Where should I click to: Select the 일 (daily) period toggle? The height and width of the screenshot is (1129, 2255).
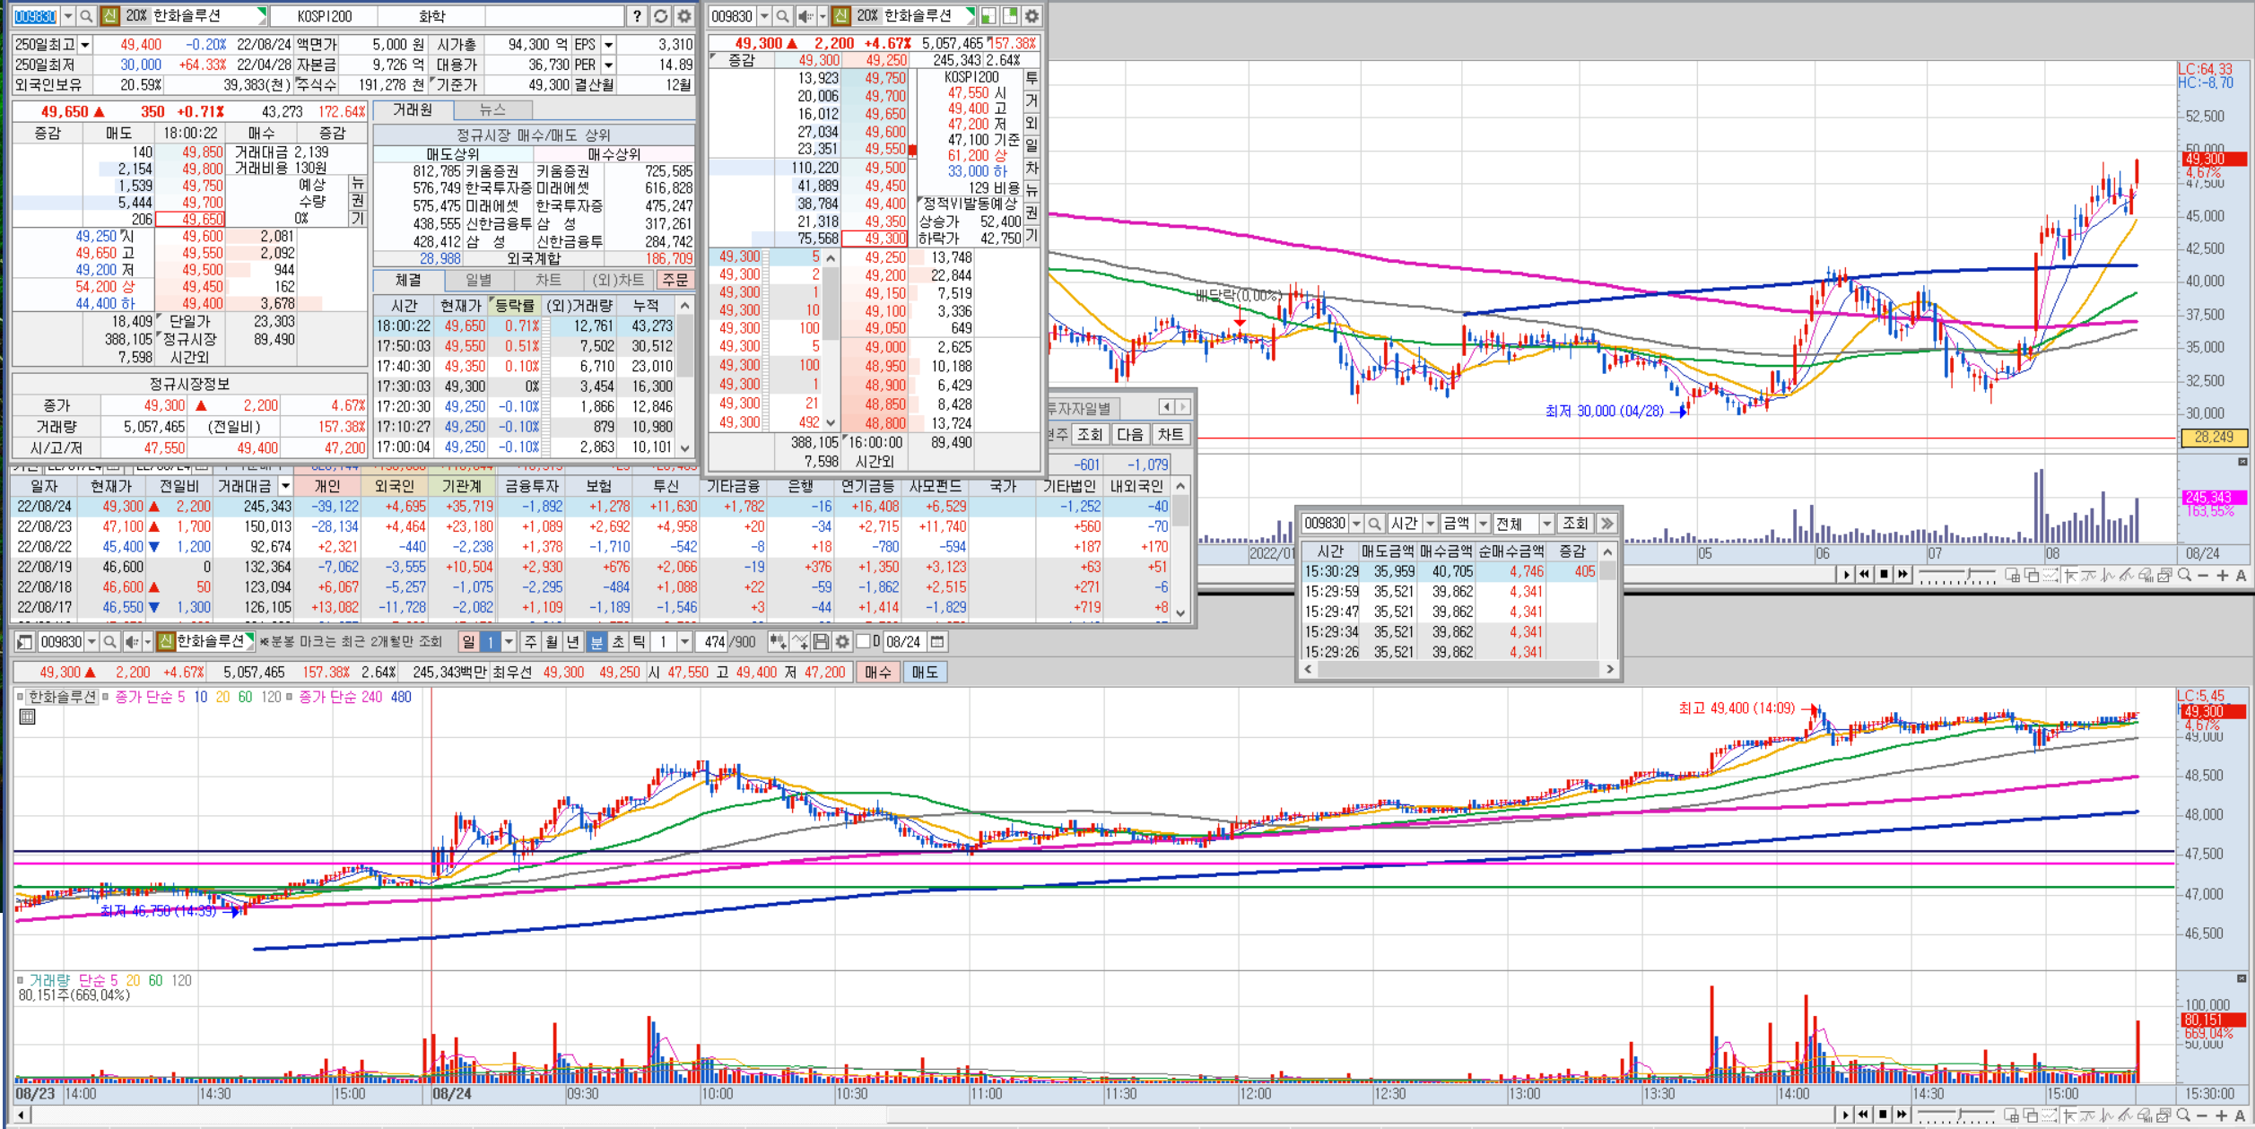click(468, 642)
